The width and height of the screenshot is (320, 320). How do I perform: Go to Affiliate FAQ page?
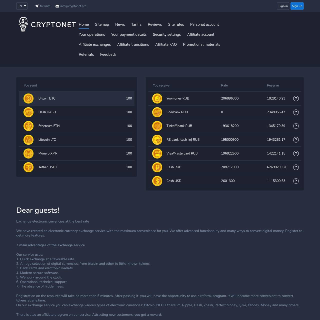[x=166, y=44]
